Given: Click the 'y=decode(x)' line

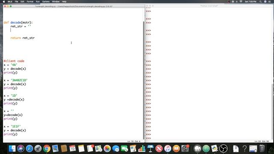Looking at the screenshot, I should (x=13, y=115).
